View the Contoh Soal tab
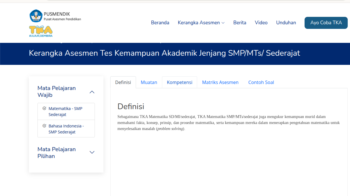 coord(261,82)
